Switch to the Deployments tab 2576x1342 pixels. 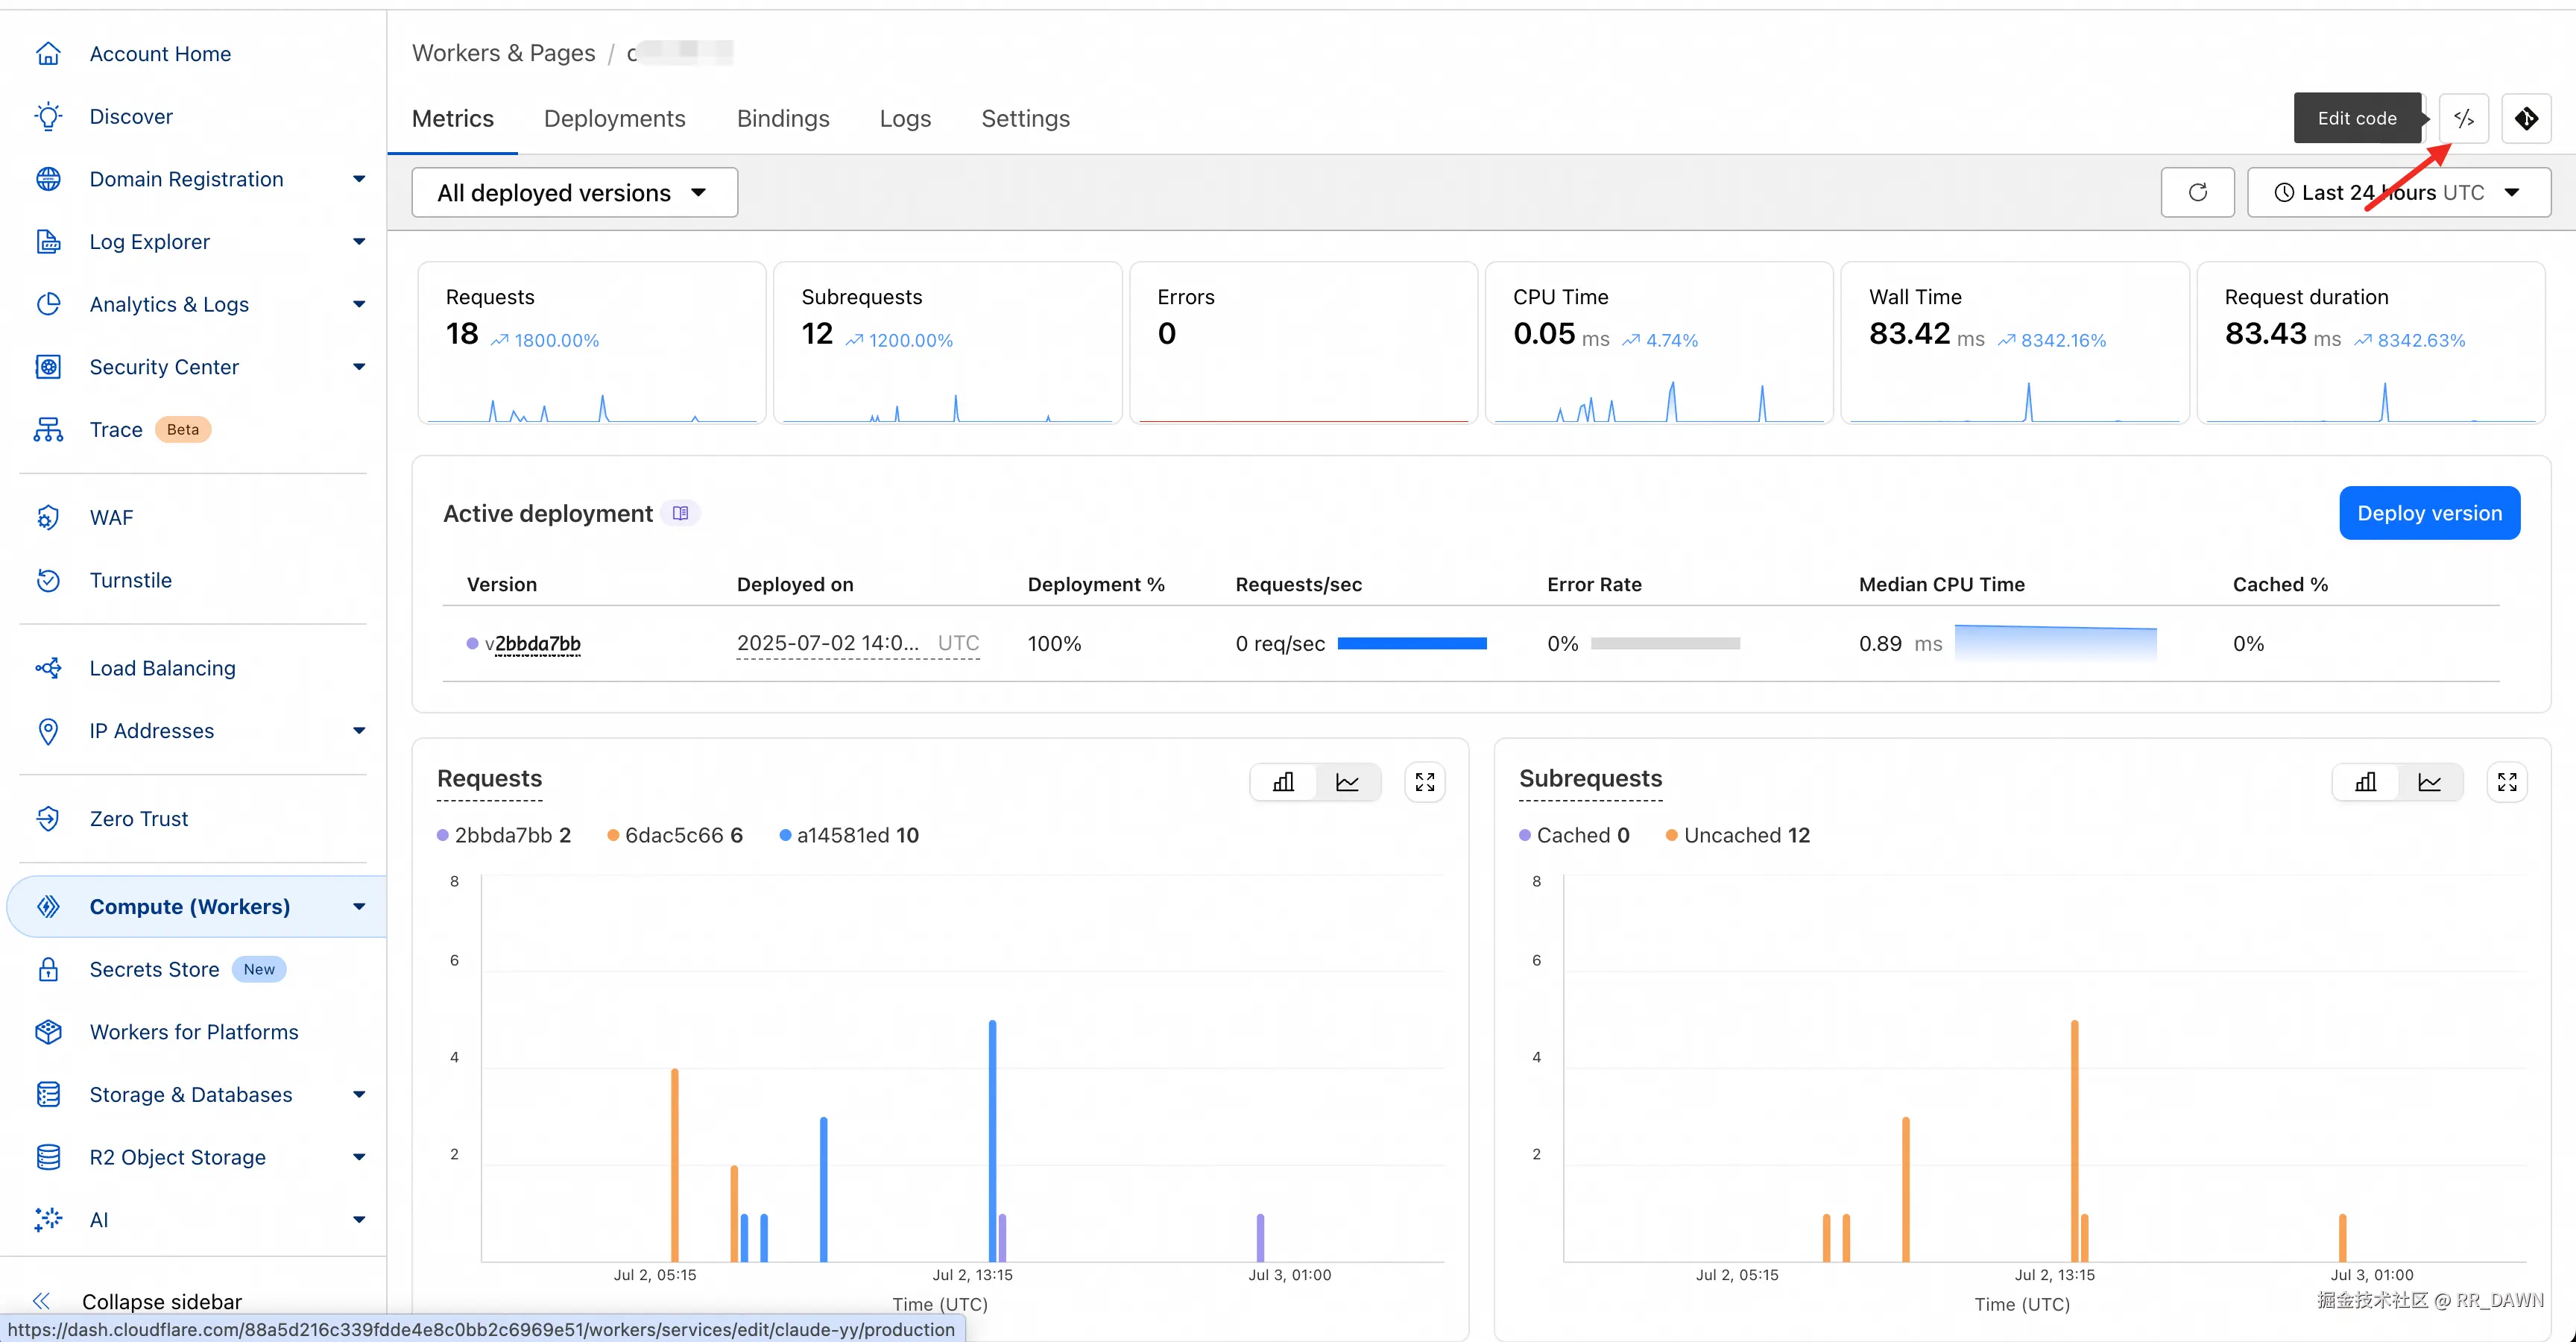click(x=614, y=119)
